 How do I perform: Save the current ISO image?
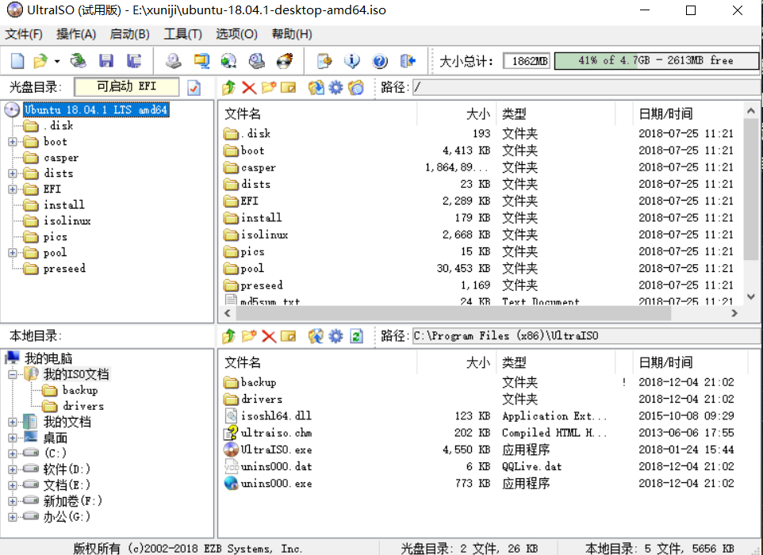pos(107,60)
